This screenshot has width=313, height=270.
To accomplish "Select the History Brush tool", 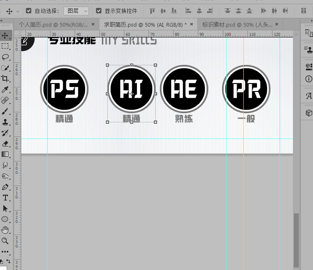I will [5, 133].
